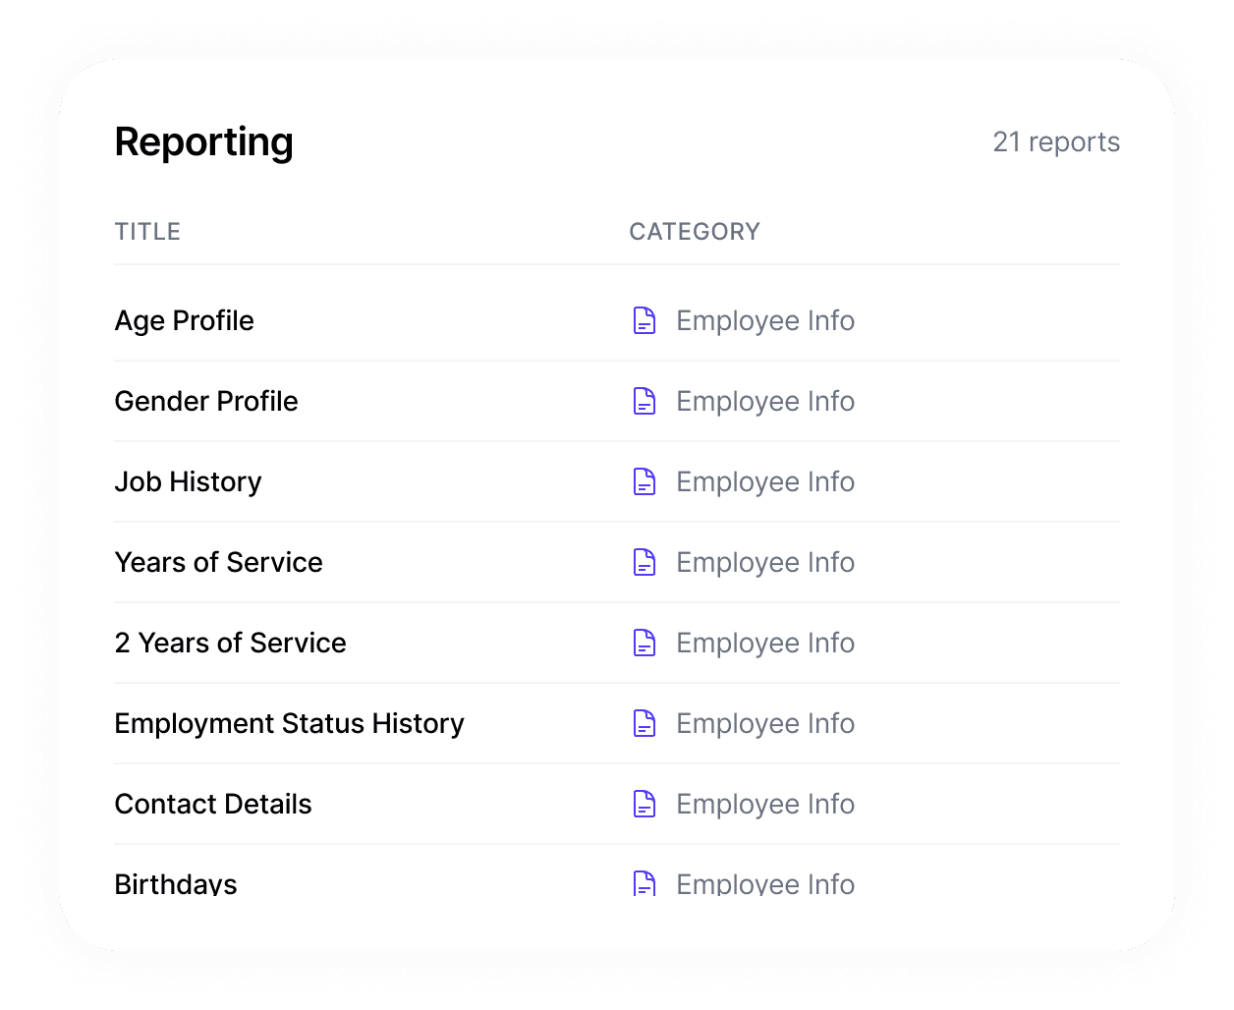Click the Employee Info label on Age Profile row
The image size is (1234, 1010).
765,320
